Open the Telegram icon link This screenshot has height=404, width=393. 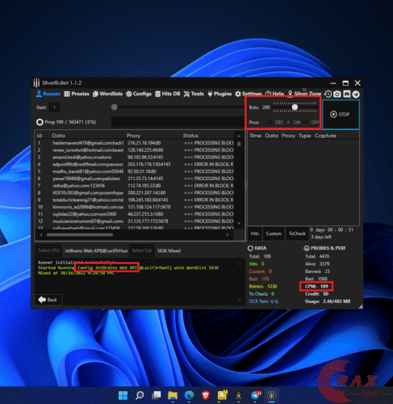coord(356,95)
